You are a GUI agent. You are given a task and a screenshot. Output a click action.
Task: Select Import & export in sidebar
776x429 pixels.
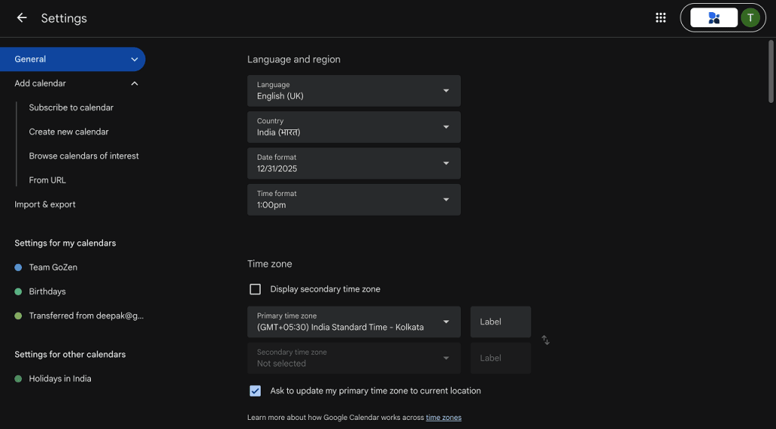(x=45, y=204)
